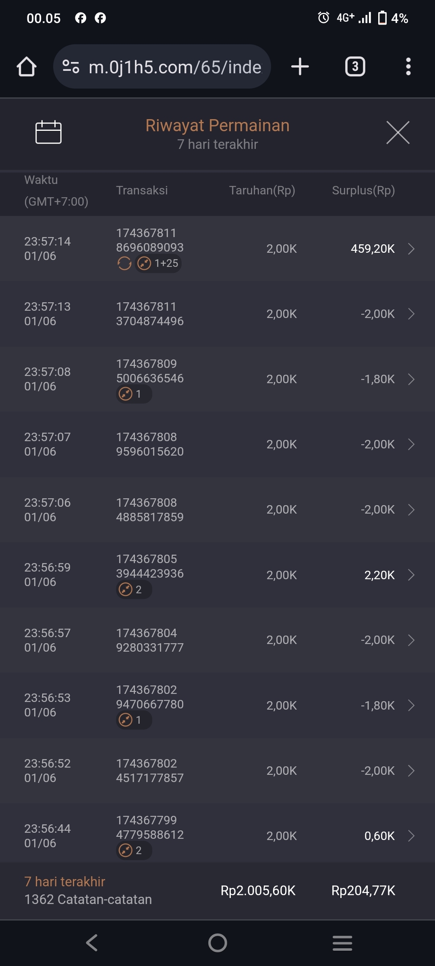Open the Android recent apps button
This screenshot has height=966, width=435.
click(342, 943)
